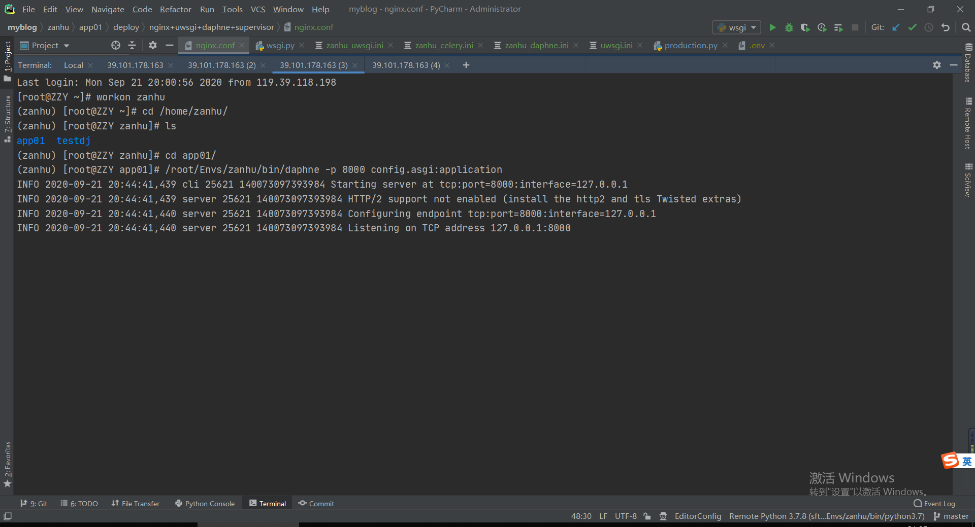This screenshot has width=975, height=527.
Task: Collapse all in the Project panel
Action: pyautogui.click(x=132, y=45)
